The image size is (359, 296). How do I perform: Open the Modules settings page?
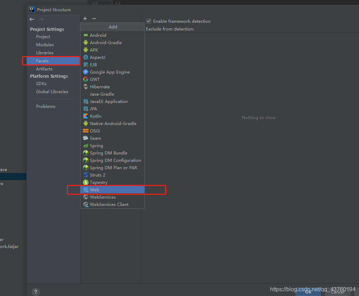[x=45, y=45]
